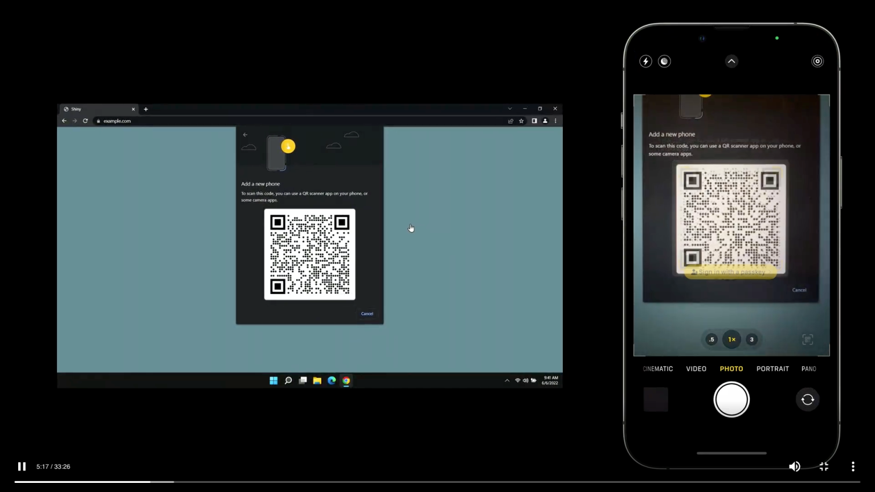Select the 1x zoom toggle
The height and width of the screenshot is (492, 875).
coord(731,339)
